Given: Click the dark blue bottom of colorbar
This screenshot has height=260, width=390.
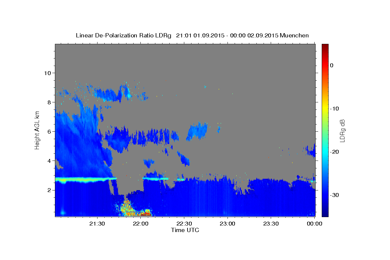Looking at the screenshot, I should click(325, 213).
